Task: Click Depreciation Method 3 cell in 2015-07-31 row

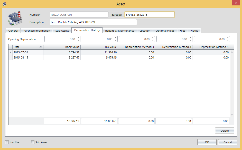Action: (x=136, y=52)
